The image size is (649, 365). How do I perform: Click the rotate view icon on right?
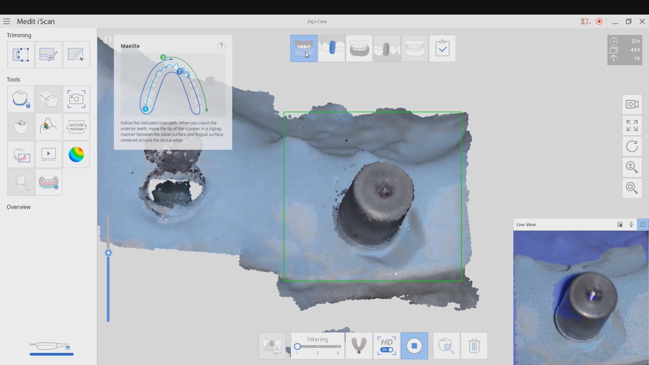tap(632, 146)
